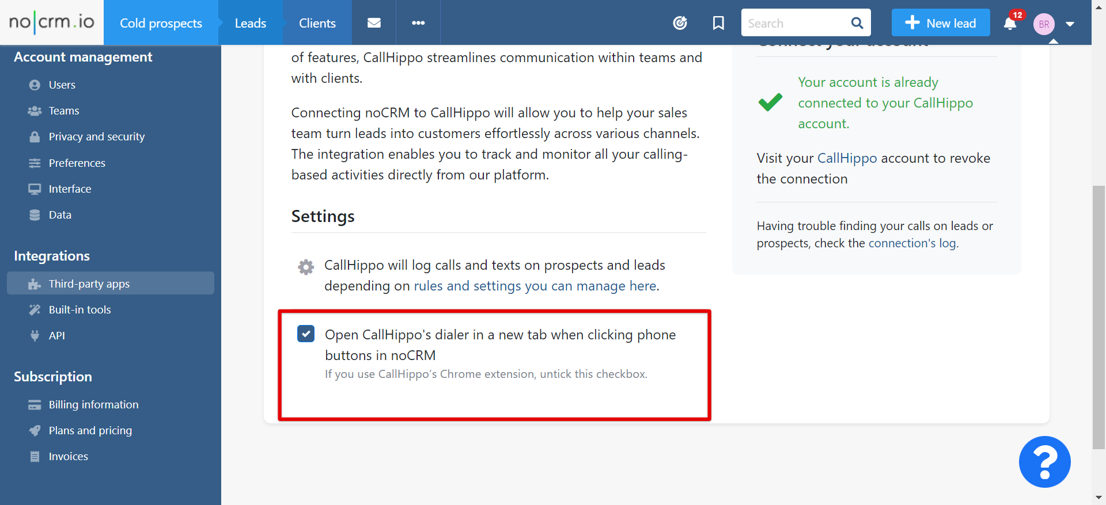Open Privacy and security page
Viewport: 1106px width, 505px height.
(97, 137)
